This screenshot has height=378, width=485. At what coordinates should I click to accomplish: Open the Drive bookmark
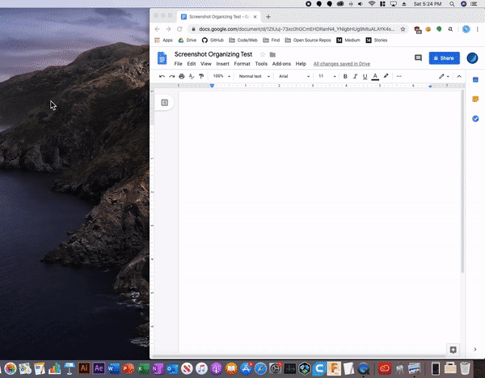[188, 40]
